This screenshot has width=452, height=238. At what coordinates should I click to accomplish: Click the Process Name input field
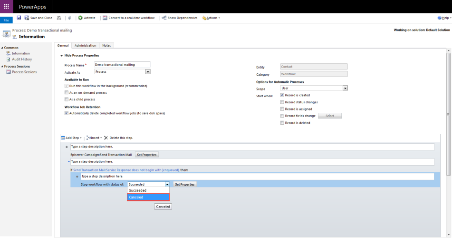click(x=122, y=65)
